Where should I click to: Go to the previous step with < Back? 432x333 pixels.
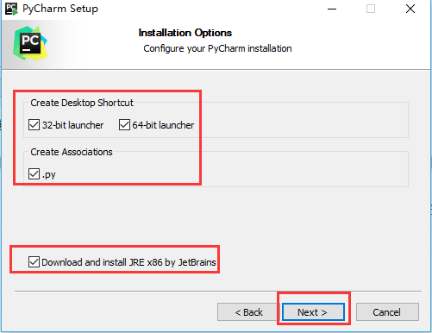pos(248,312)
